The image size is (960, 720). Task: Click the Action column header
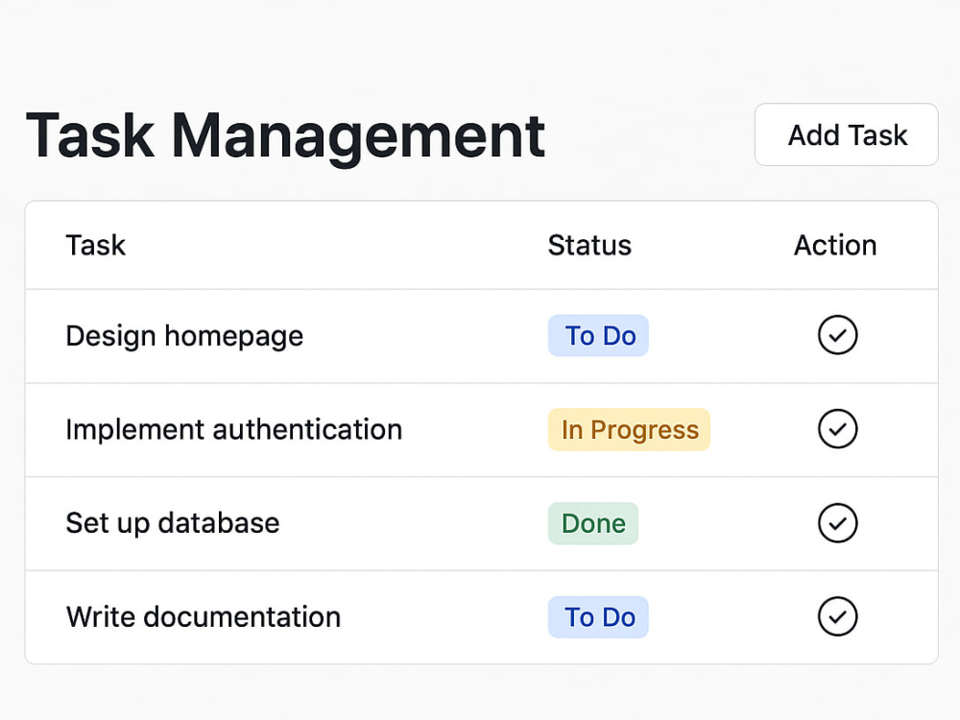(835, 246)
